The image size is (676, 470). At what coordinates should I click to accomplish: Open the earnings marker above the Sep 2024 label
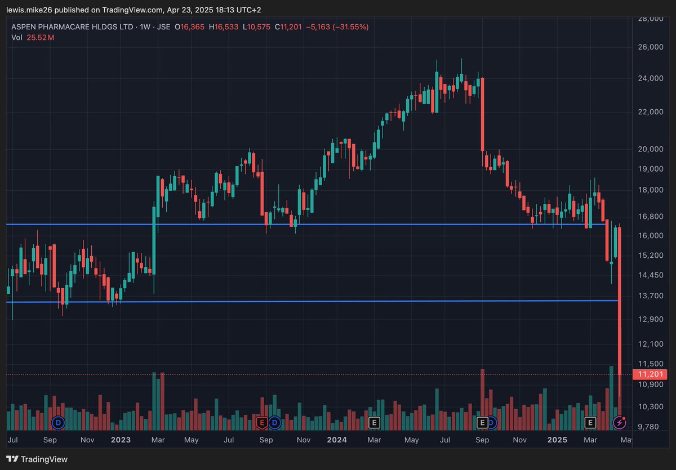tap(482, 422)
